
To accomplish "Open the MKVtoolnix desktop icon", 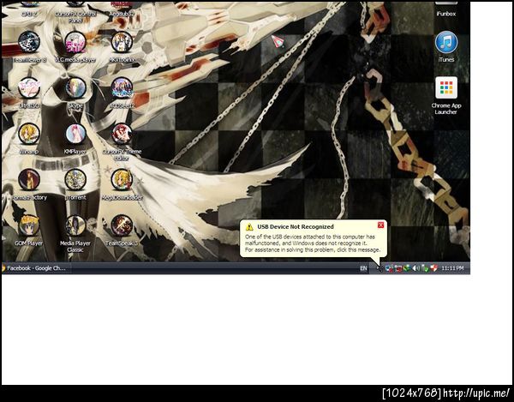I will [x=122, y=42].
